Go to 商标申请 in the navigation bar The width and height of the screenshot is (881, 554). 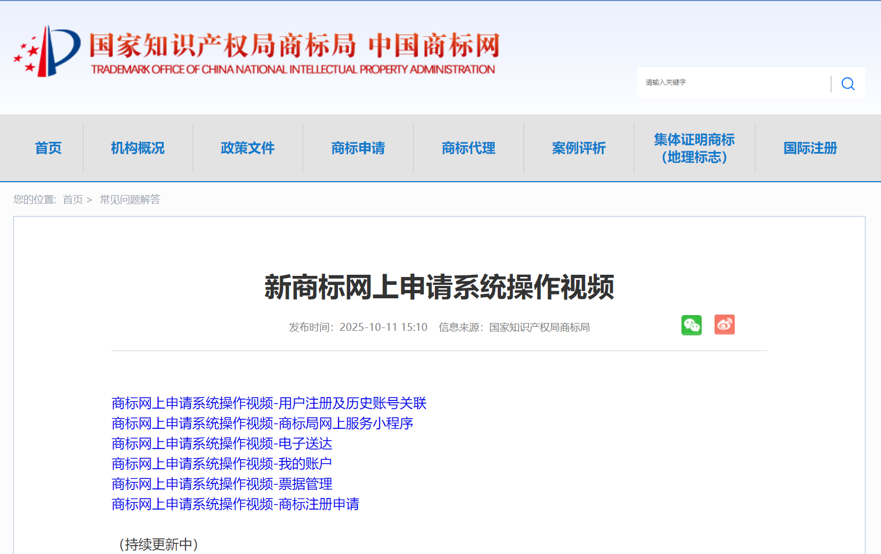(358, 148)
